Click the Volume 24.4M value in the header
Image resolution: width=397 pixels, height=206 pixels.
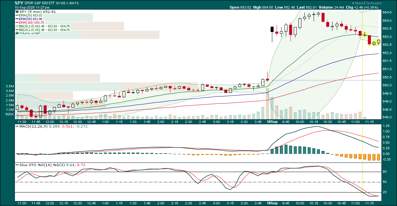click(x=339, y=7)
